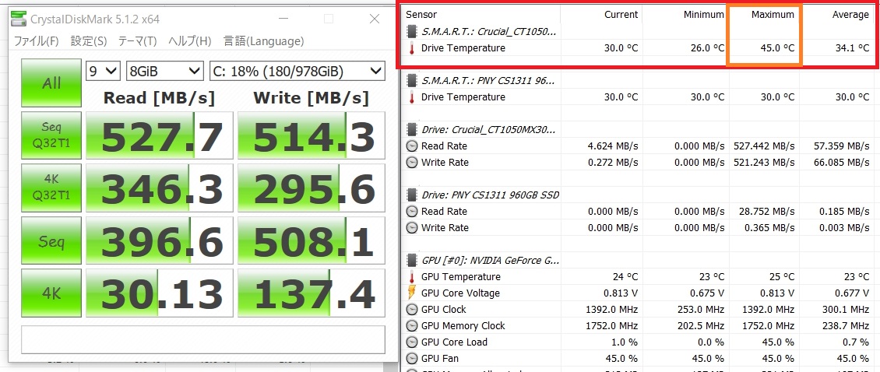The height and width of the screenshot is (372, 880).
Task: Click the PNY S.M.A.R.T. chip icon
Action: 412,81
